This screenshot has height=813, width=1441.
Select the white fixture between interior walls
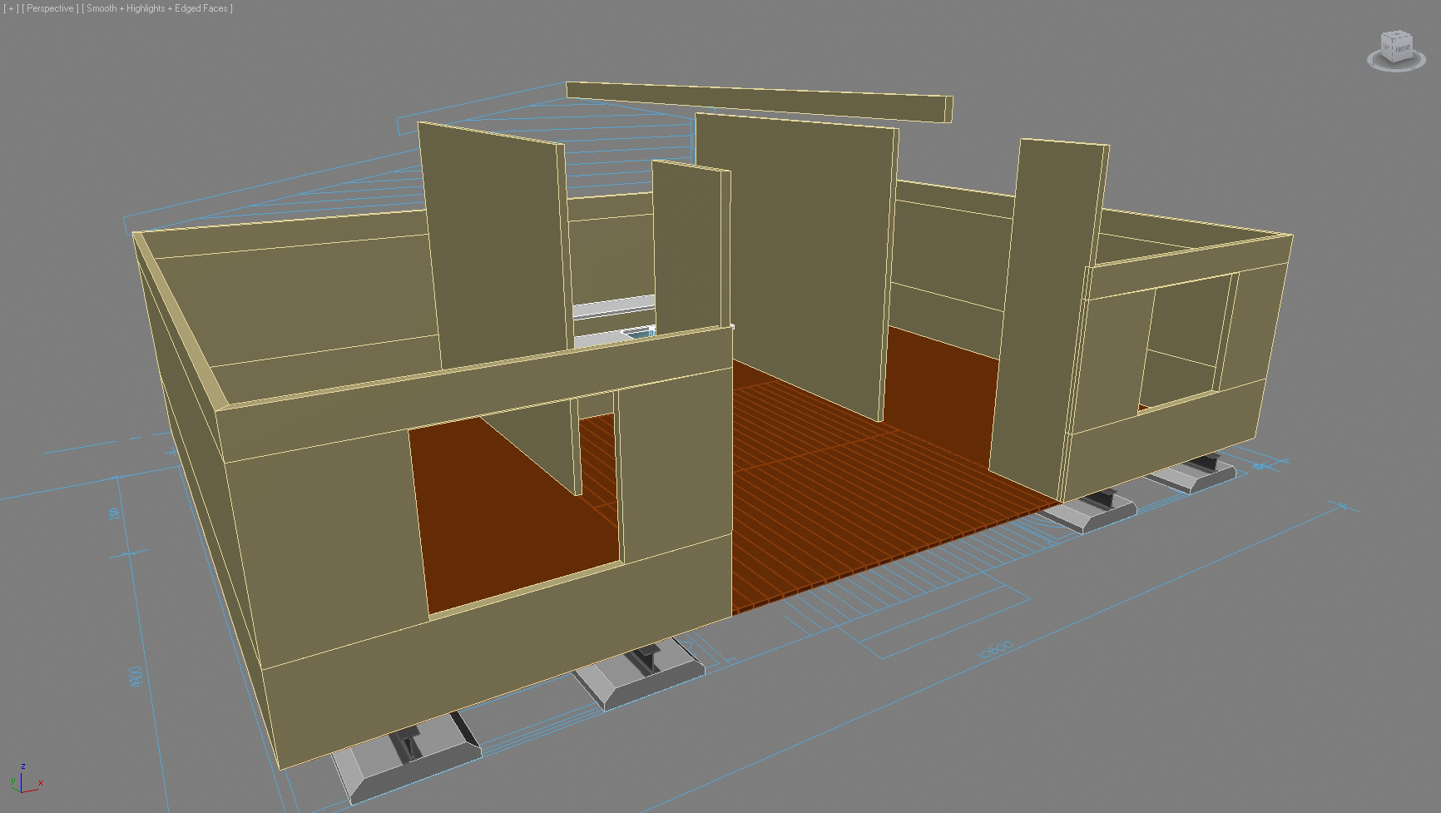[614, 323]
